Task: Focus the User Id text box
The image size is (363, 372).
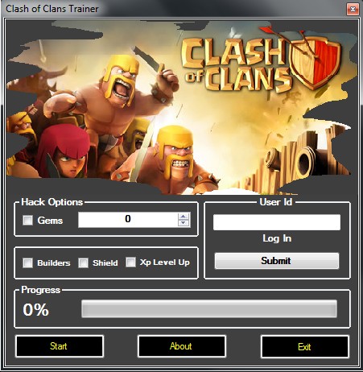Action: (x=277, y=222)
